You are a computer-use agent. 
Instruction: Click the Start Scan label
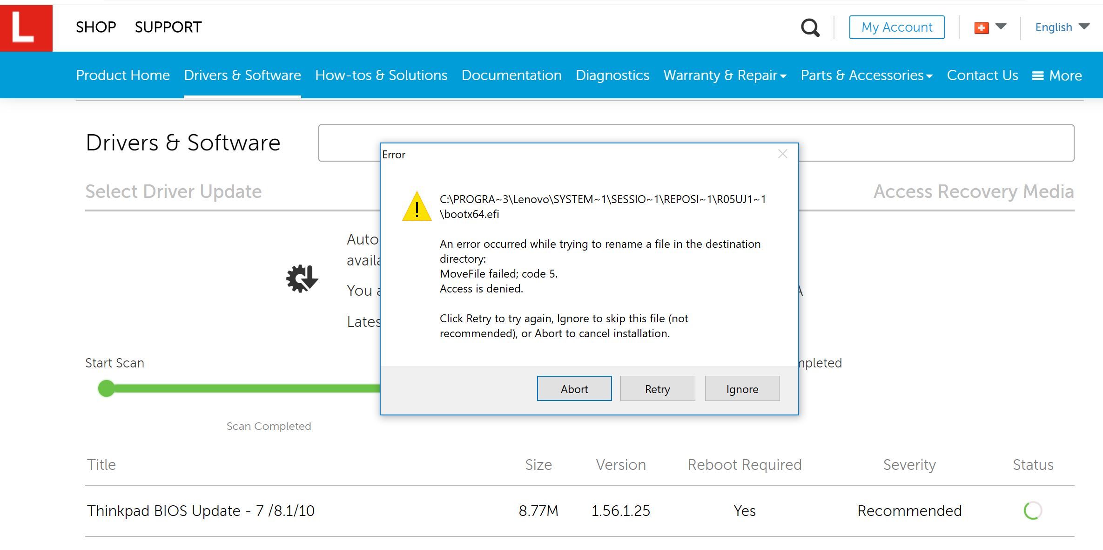tap(114, 363)
